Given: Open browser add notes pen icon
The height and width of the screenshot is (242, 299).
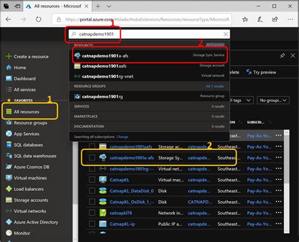Looking at the screenshot, I should (260, 20).
